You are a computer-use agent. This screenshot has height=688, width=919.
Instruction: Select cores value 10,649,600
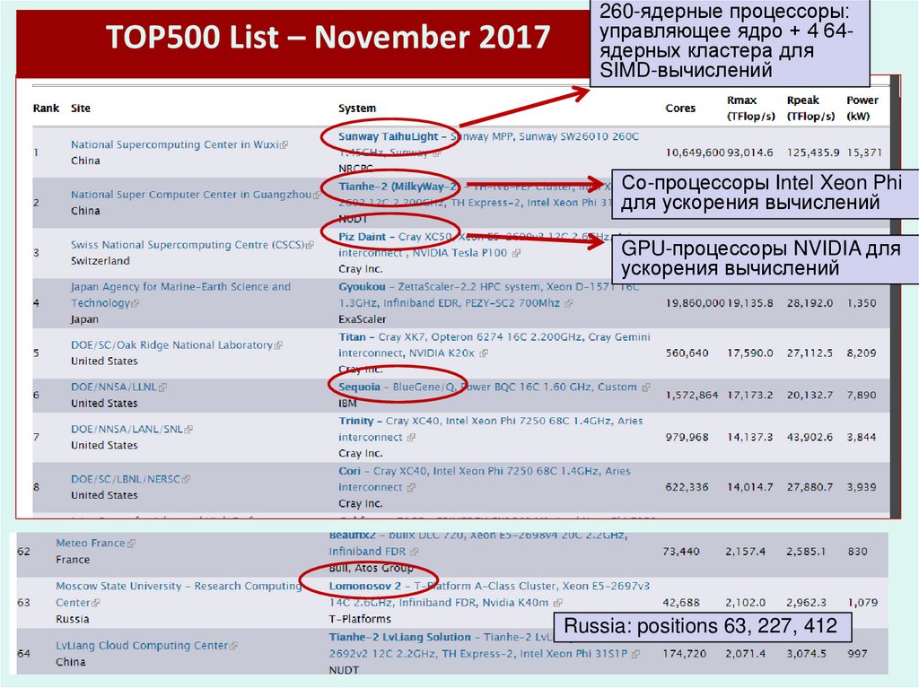[x=696, y=152]
